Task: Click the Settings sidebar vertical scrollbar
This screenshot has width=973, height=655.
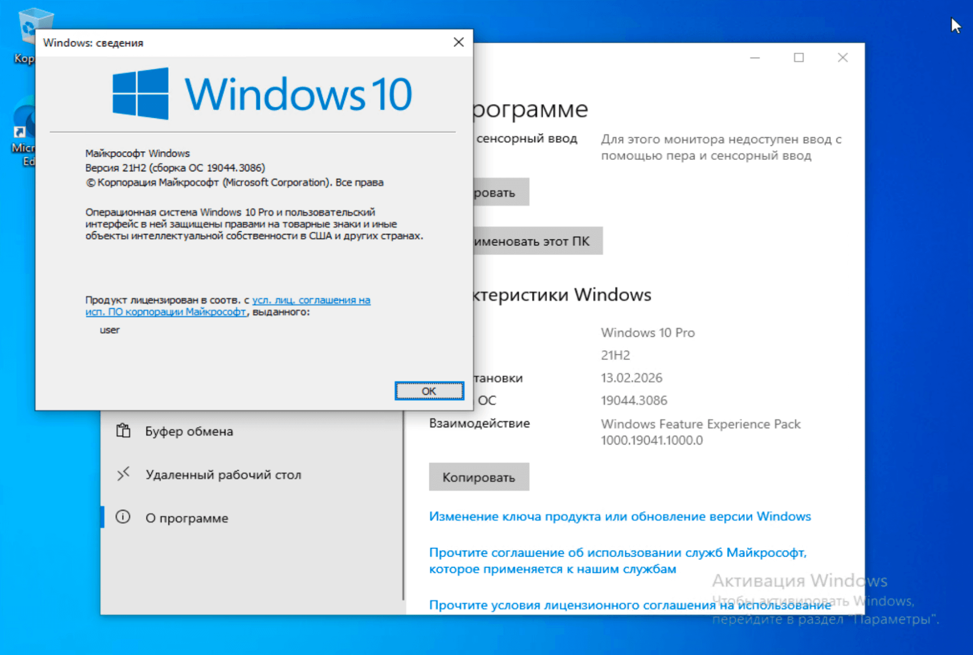Action: (x=403, y=506)
